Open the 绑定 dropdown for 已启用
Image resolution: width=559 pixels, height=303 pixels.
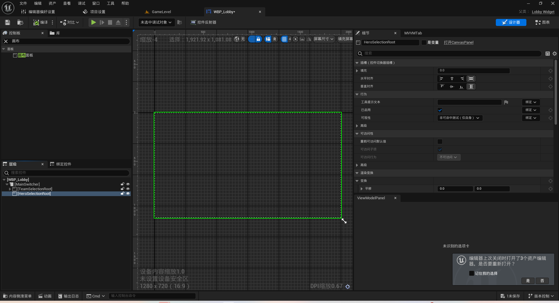click(x=531, y=110)
